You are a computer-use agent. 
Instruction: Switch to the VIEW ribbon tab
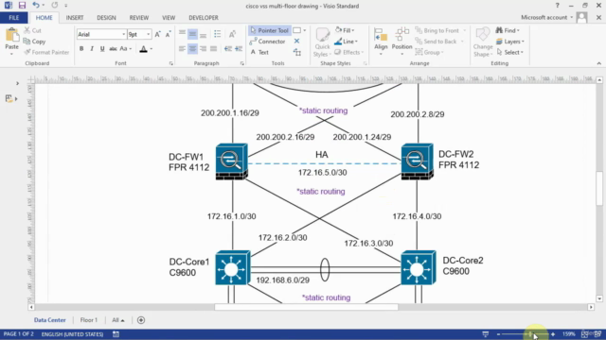coord(169,18)
